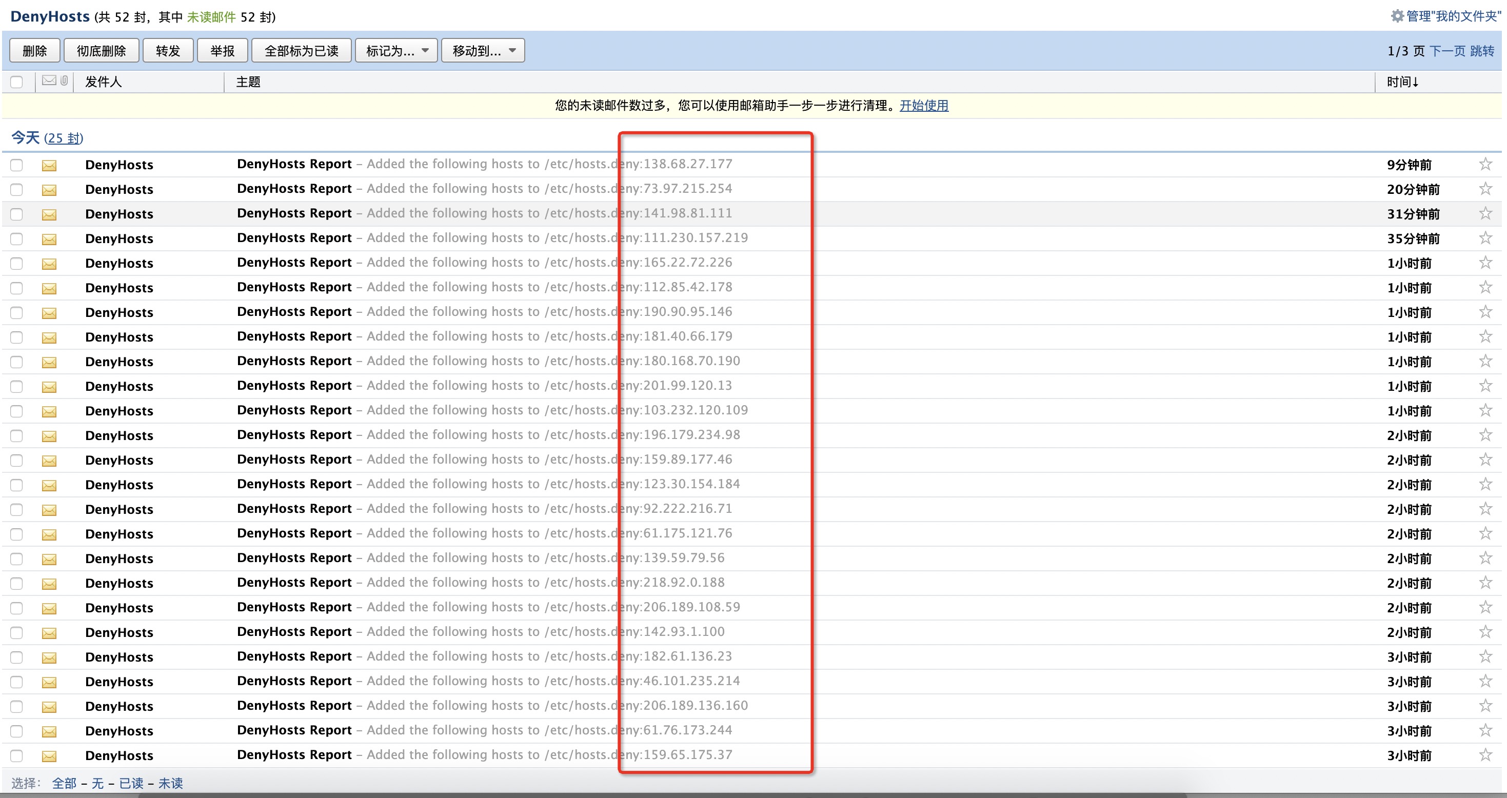Image resolution: width=1507 pixels, height=798 pixels.
Task: Star the 159.65.175.37 report email
Action: pyautogui.click(x=1485, y=755)
